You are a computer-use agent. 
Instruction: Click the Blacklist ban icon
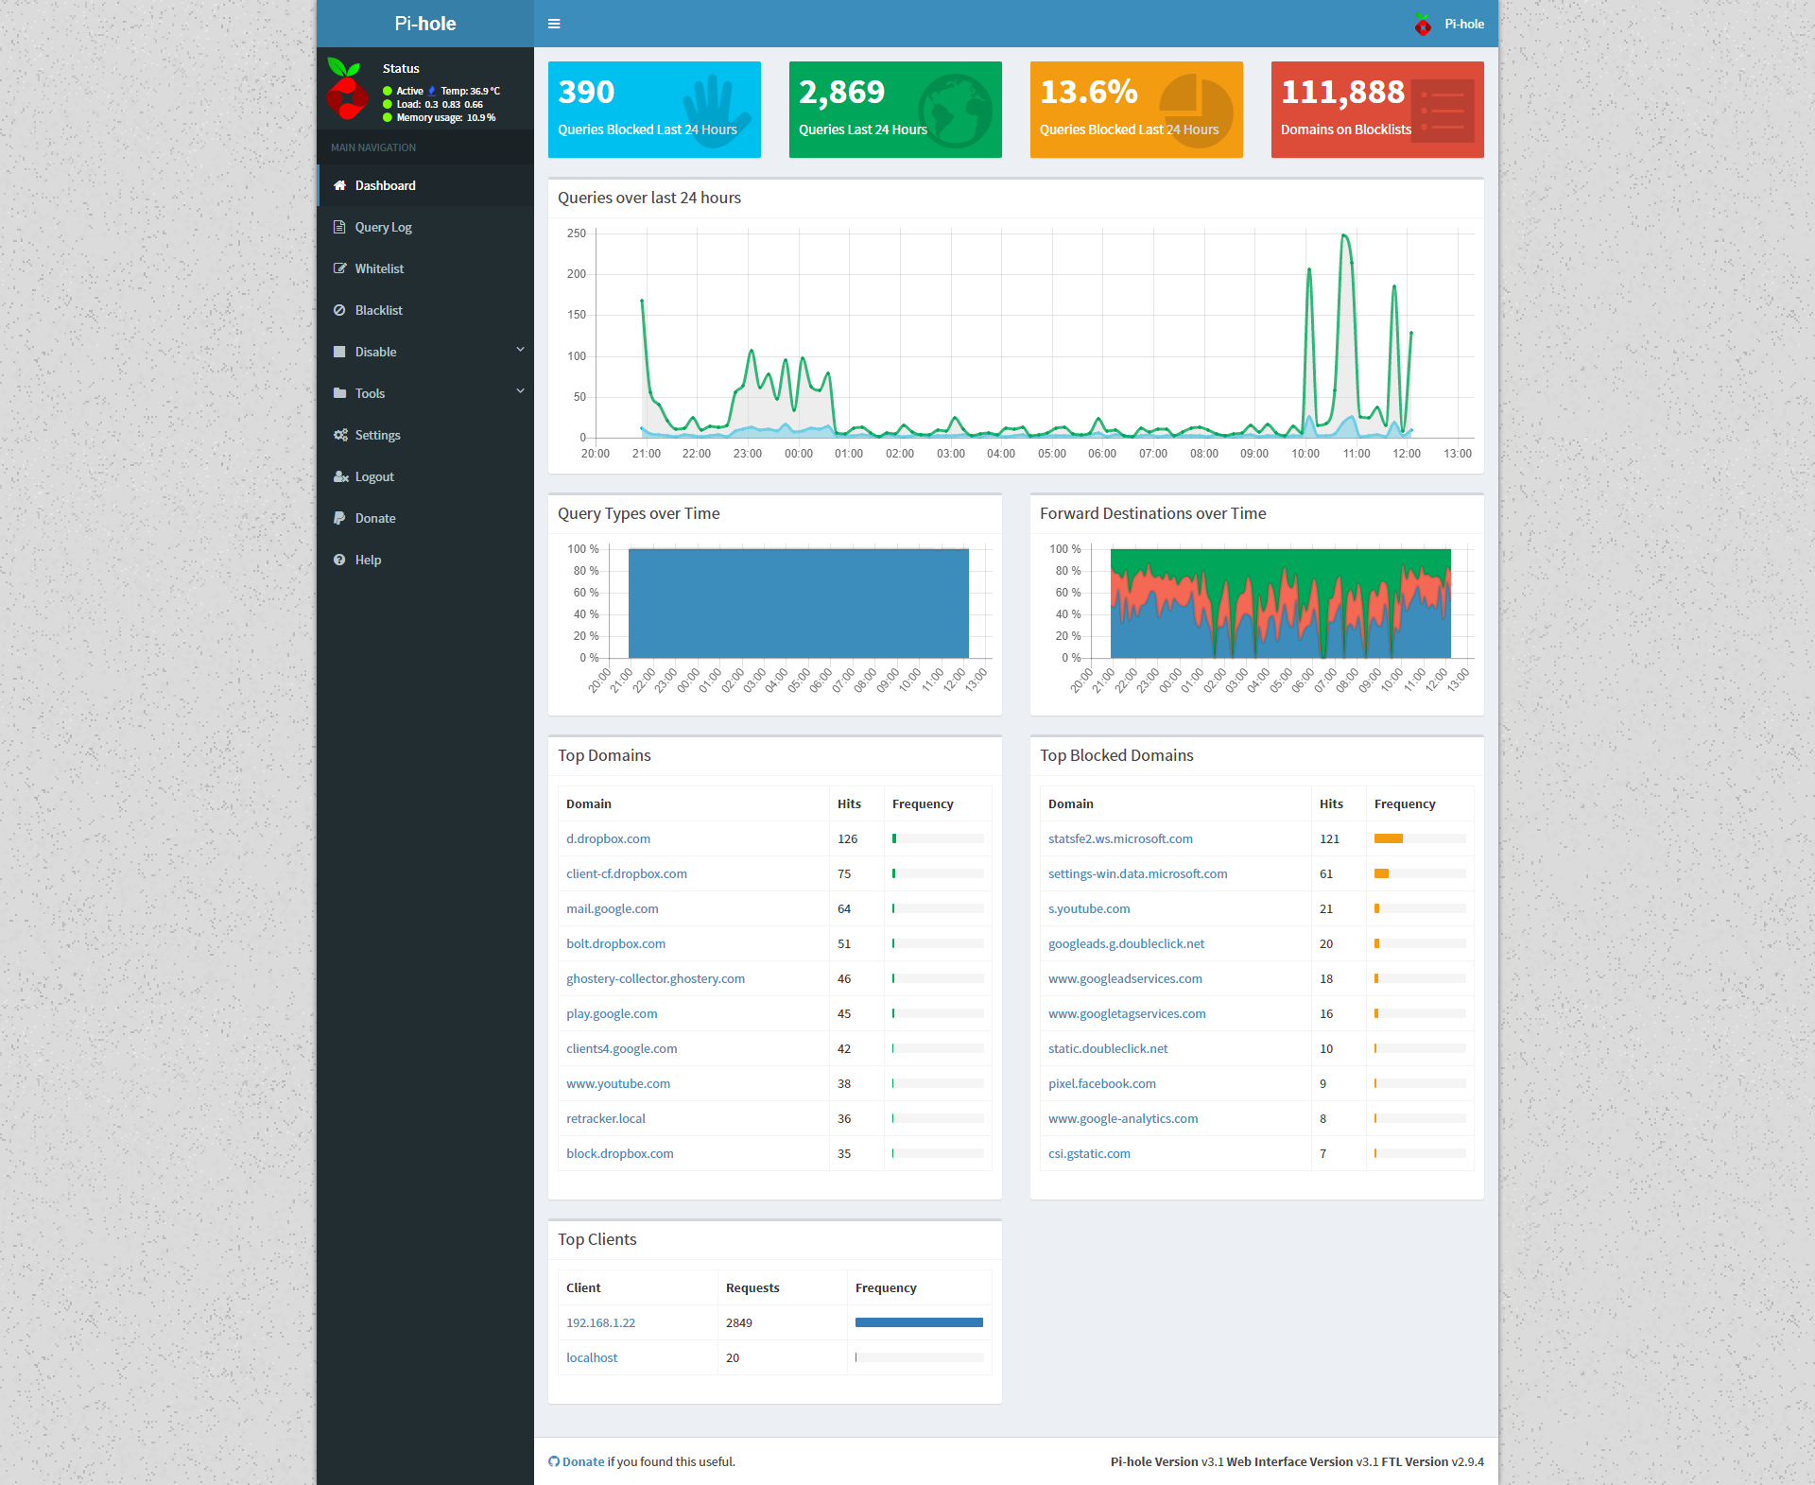pyautogui.click(x=339, y=310)
